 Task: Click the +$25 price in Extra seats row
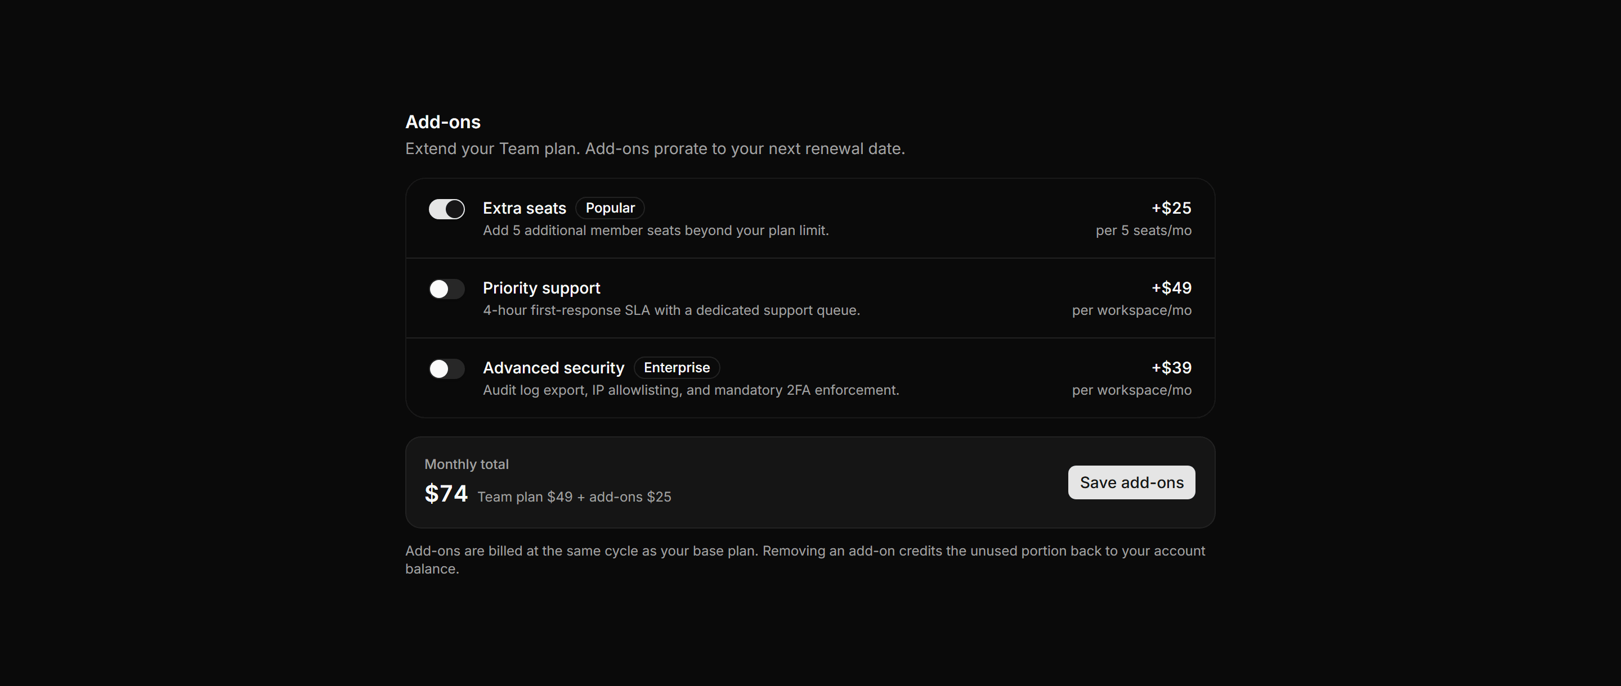pos(1171,208)
